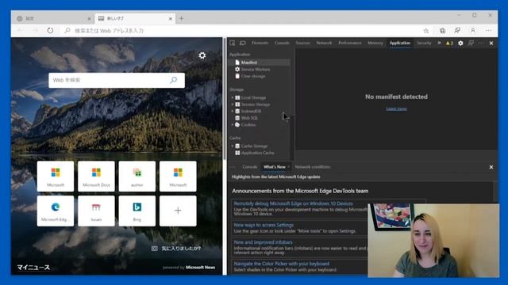Switch to the Performance tab

[x=349, y=43]
